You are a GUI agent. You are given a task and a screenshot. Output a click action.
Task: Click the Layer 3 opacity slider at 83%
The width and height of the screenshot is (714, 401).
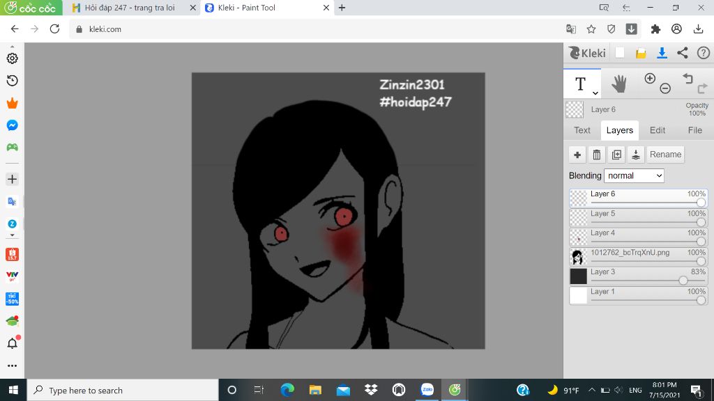tap(683, 281)
